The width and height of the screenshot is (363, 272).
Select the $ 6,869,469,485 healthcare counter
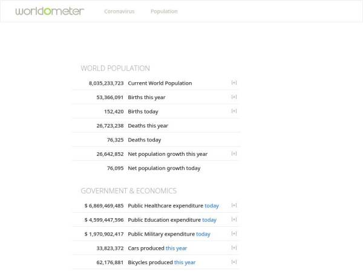[x=104, y=206]
